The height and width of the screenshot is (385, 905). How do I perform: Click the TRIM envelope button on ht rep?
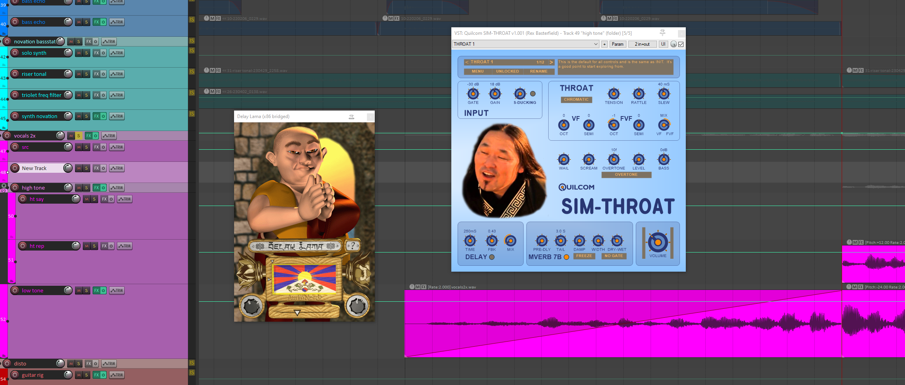tap(125, 246)
